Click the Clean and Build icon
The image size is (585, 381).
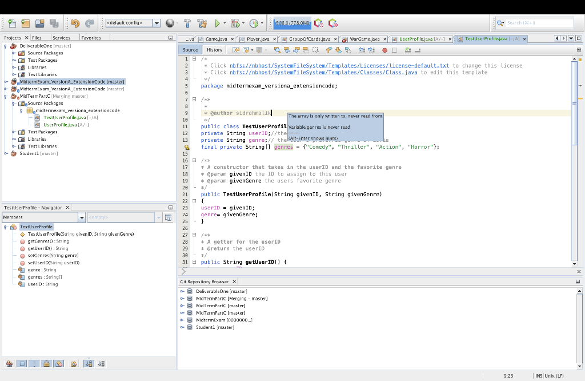pyautogui.click(x=201, y=23)
